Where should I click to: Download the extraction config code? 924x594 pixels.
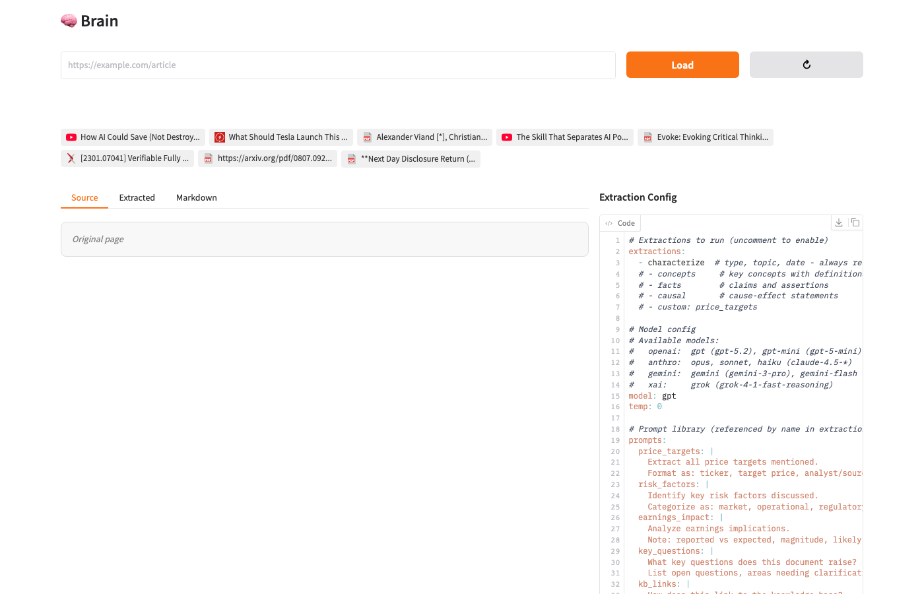(x=838, y=222)
